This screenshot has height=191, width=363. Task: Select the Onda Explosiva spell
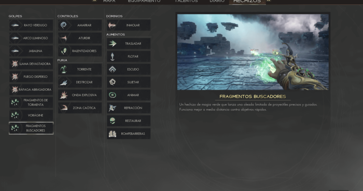click(x=80, y=95)
